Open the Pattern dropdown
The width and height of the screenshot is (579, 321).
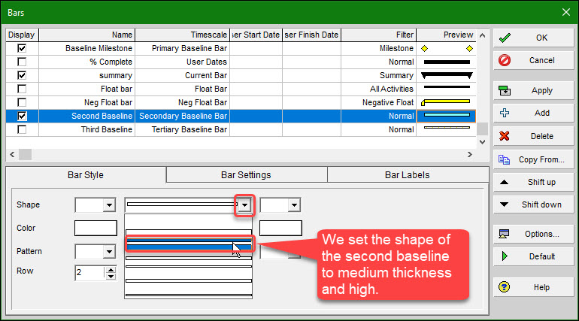[108, 252]
